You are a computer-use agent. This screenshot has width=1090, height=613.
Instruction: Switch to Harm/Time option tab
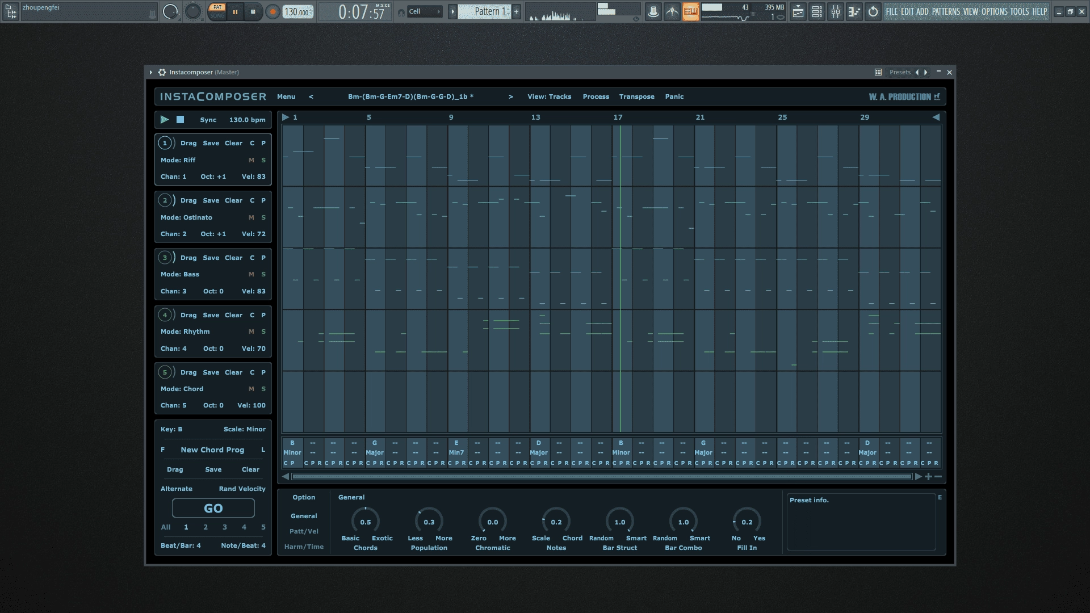pos(304,547)
